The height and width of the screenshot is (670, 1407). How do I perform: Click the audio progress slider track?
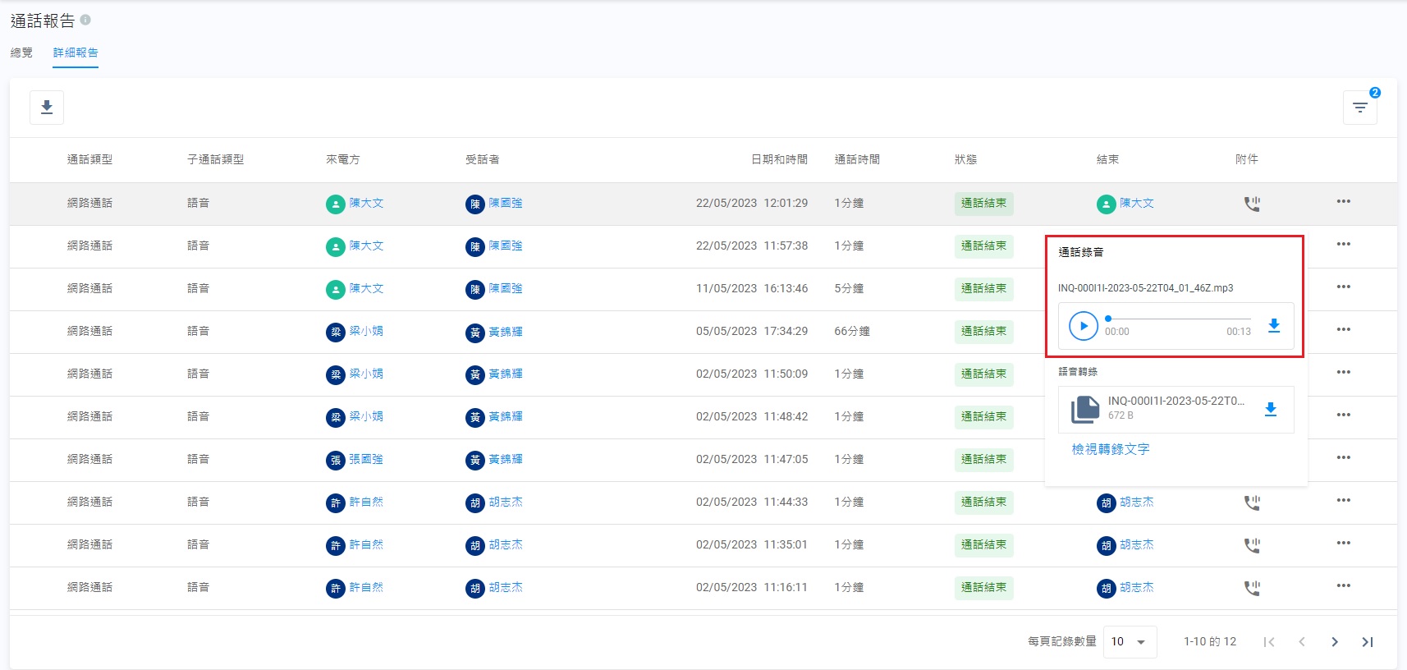click(1179, 319)
